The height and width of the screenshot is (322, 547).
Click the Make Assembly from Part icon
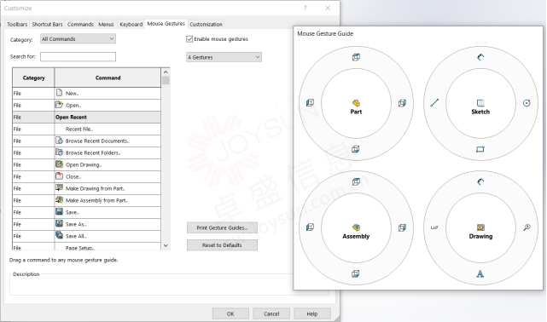click(59, 200)
